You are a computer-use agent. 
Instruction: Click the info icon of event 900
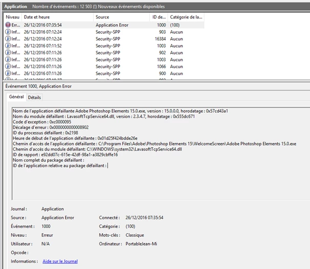click(8, 73)
